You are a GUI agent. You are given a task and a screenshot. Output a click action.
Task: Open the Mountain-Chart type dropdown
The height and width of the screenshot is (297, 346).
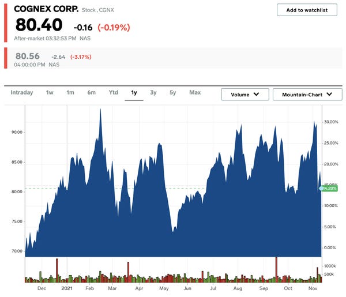click(307, 95)
